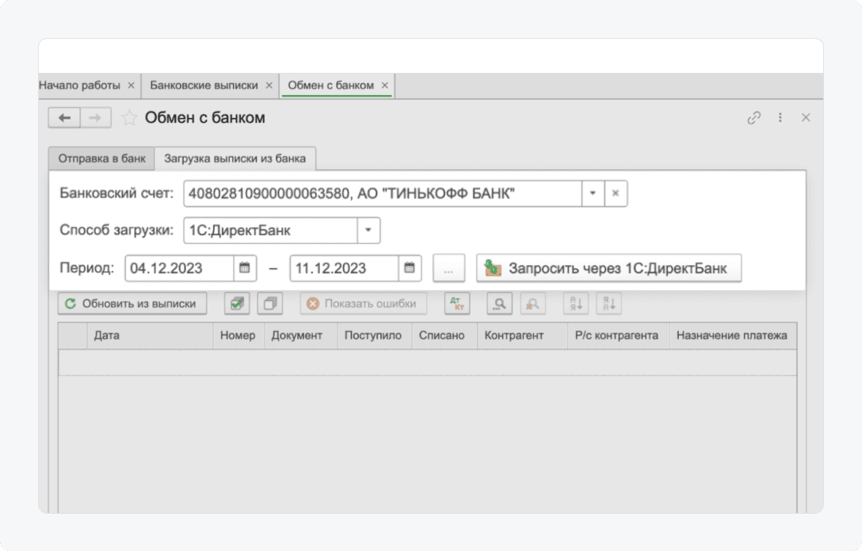Viewport: 862px width, 551px height.
Task: Open the three-dot more actions menu
Action: pyautogui.click(x=780, y=118)
